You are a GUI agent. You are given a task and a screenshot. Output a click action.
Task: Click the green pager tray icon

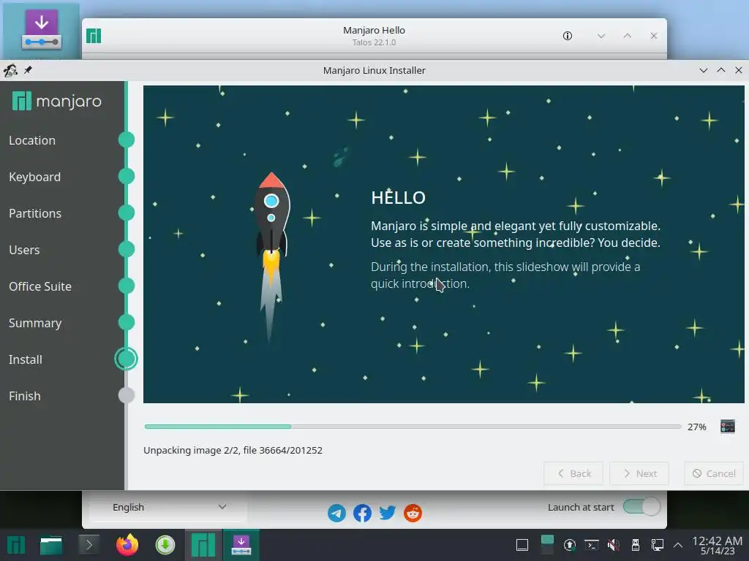(x=547, y=545)
